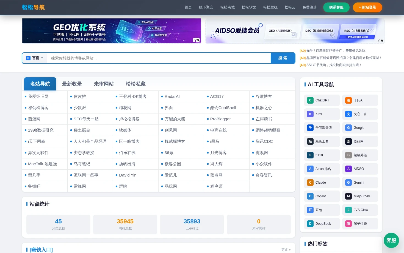Open 线下聚会 in the top menu
This screenshot has width=404, height=253.
point(206,7)
